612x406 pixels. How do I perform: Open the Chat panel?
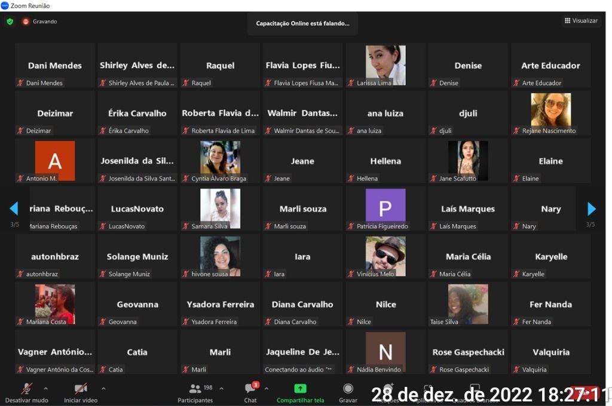pos(250,389)
